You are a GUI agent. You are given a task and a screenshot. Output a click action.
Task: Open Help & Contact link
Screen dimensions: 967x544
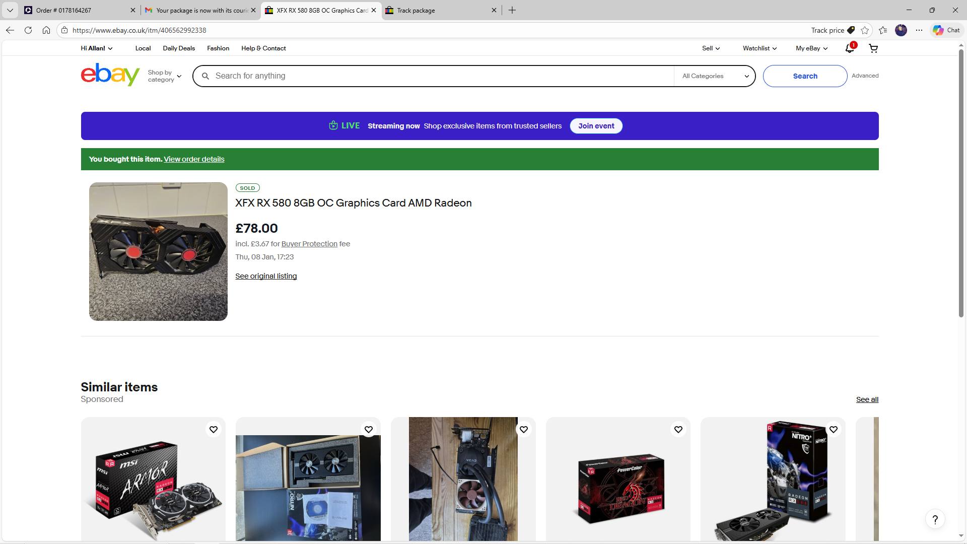click(263, 48)
